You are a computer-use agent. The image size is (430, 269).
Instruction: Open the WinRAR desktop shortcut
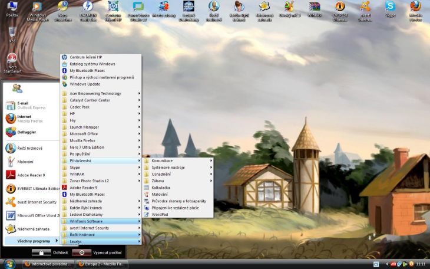tap(315, 9)
